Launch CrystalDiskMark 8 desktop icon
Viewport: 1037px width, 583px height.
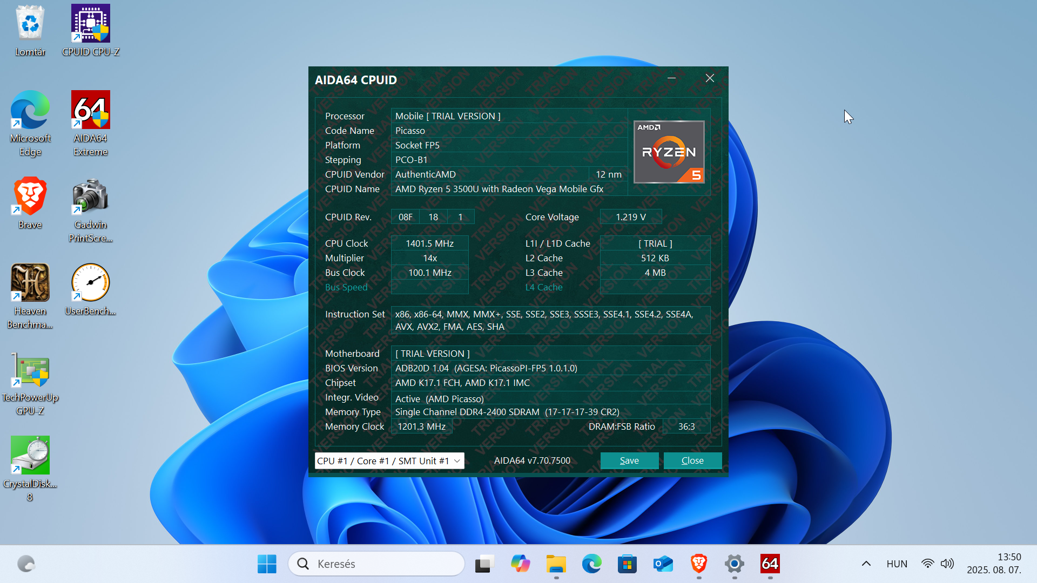tap(30, 469)
